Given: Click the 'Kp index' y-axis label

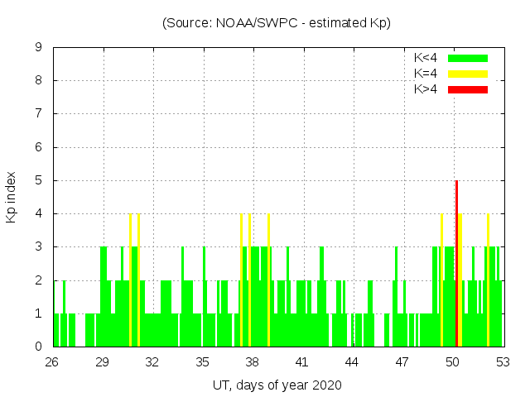Looking at the screenshot, I should (11, 197).
